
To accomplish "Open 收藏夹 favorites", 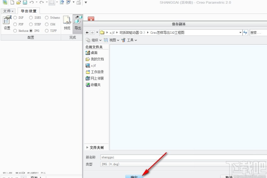I will tap(93, 85).
